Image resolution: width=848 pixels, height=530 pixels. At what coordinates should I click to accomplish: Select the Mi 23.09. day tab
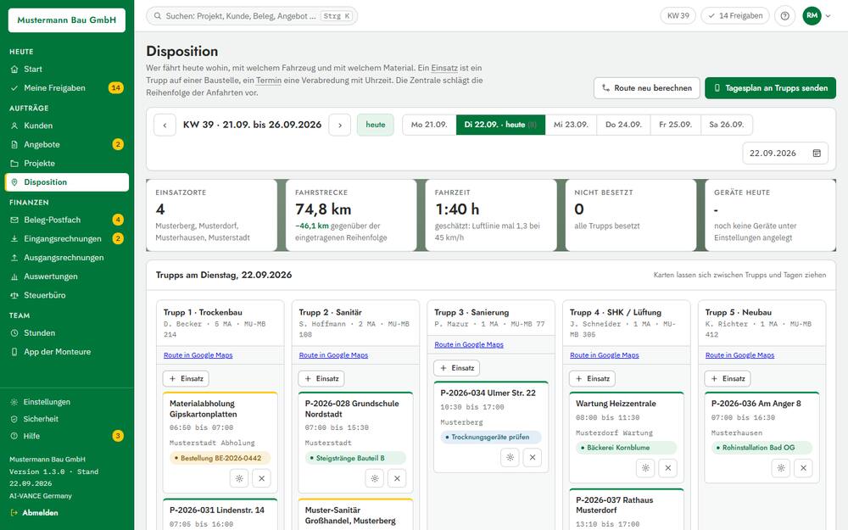pyautogui.click(x=571, y=125)
